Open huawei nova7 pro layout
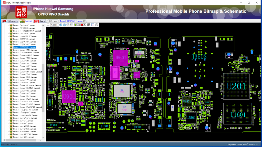This screenshot has width=262, height=147. coord(25,118)
